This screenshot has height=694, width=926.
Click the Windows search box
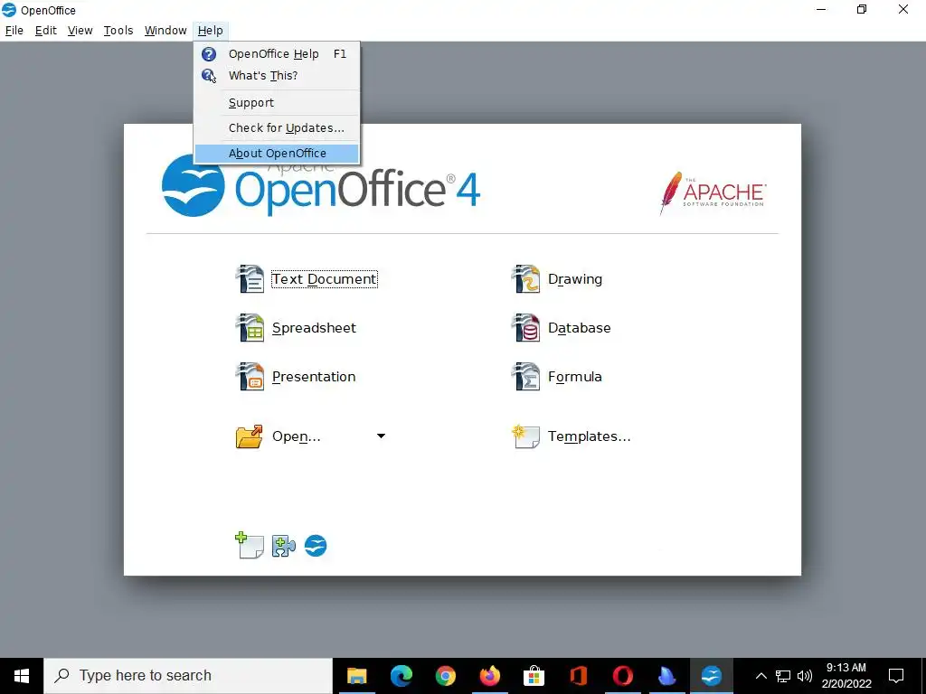point(188,676)
